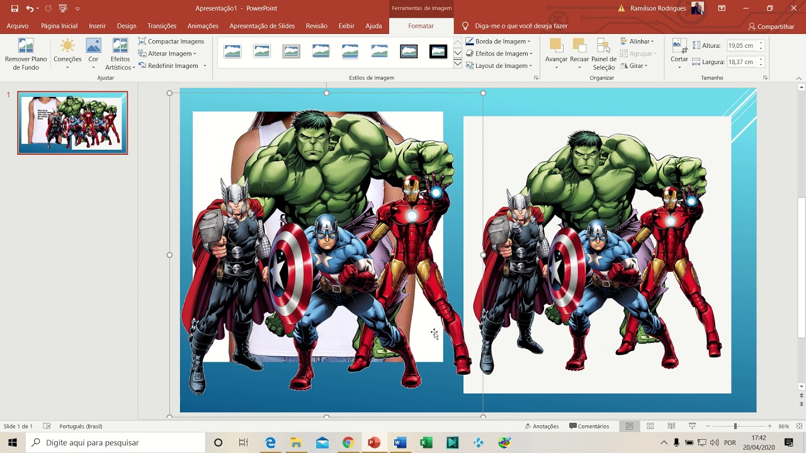Apply thin black frame picture style
The image size is (806, 453).
click(409, 52)
